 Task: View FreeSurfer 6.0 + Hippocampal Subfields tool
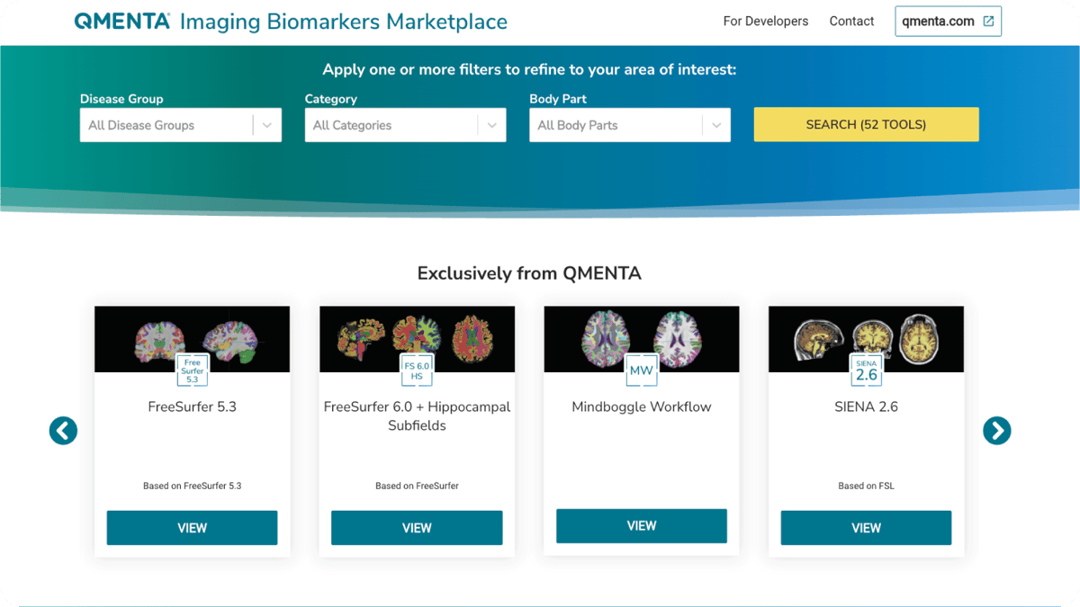[417, 528]
